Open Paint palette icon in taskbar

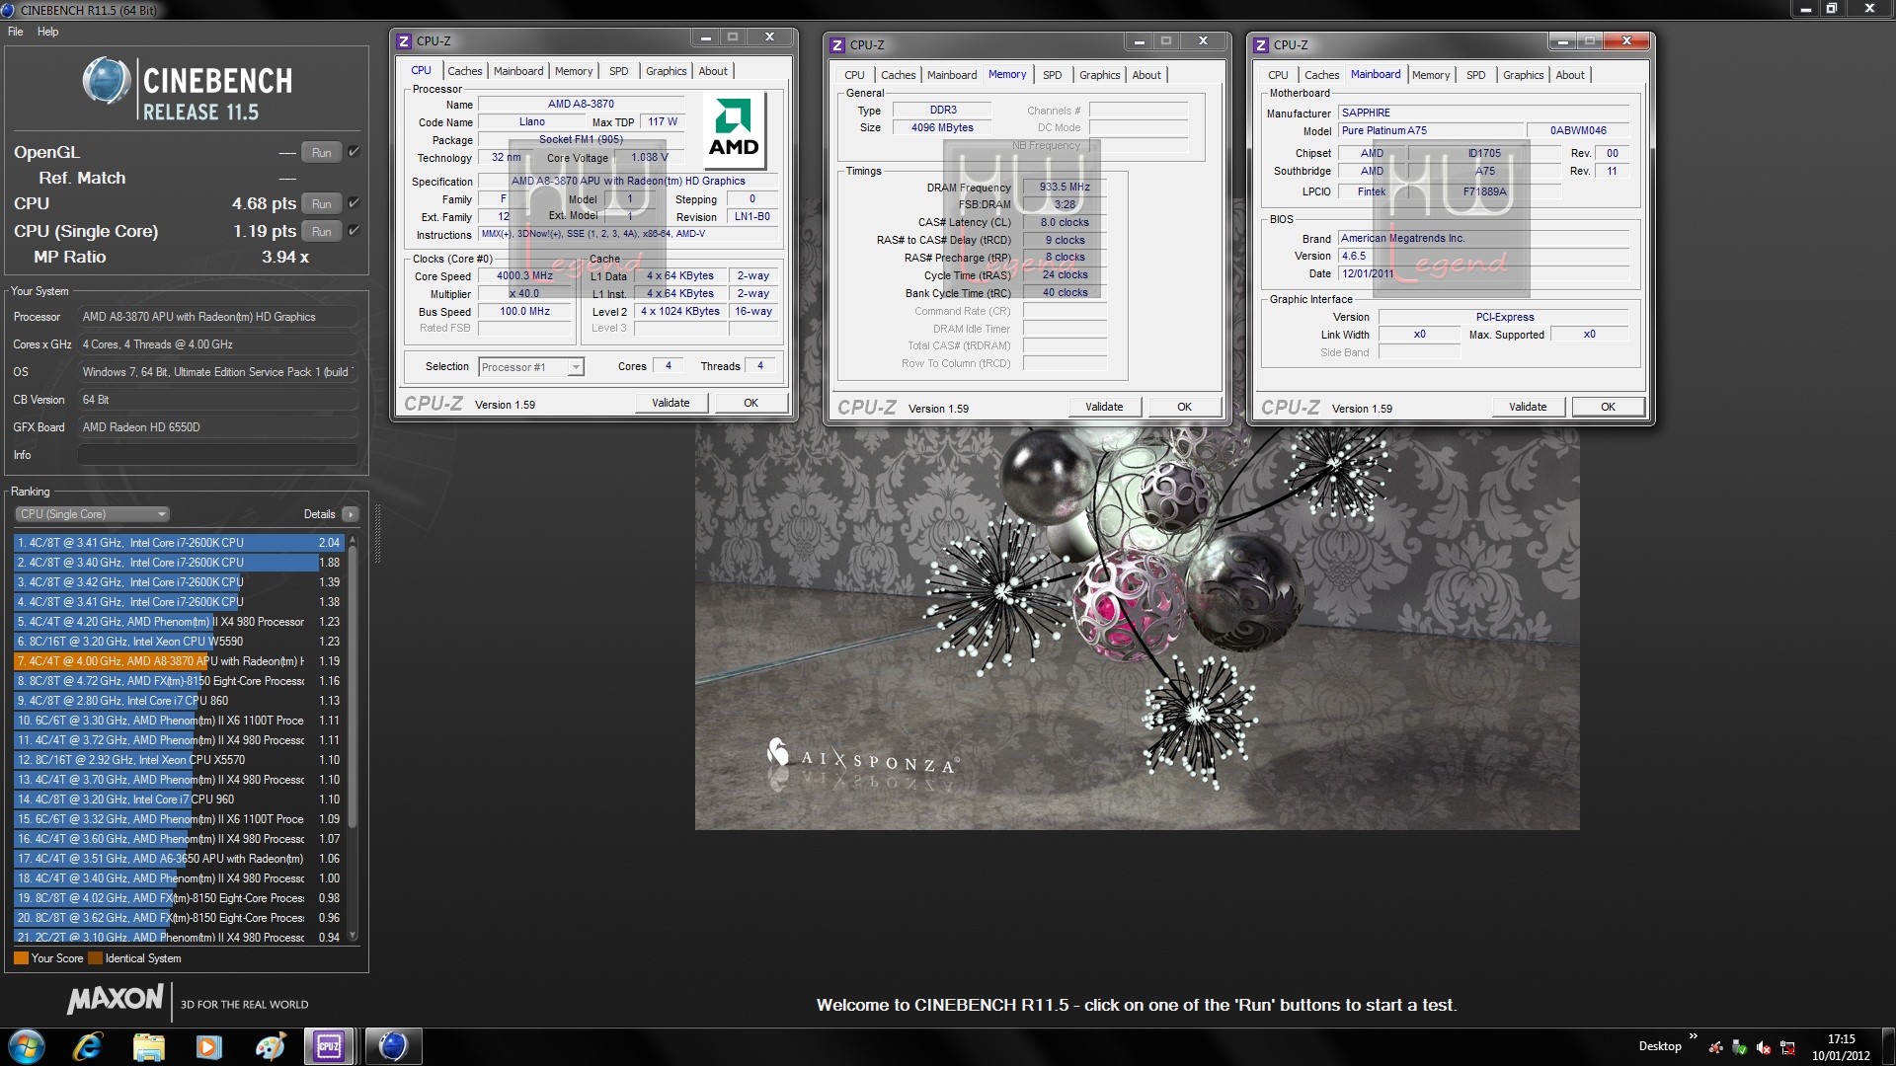point(270,1046)
